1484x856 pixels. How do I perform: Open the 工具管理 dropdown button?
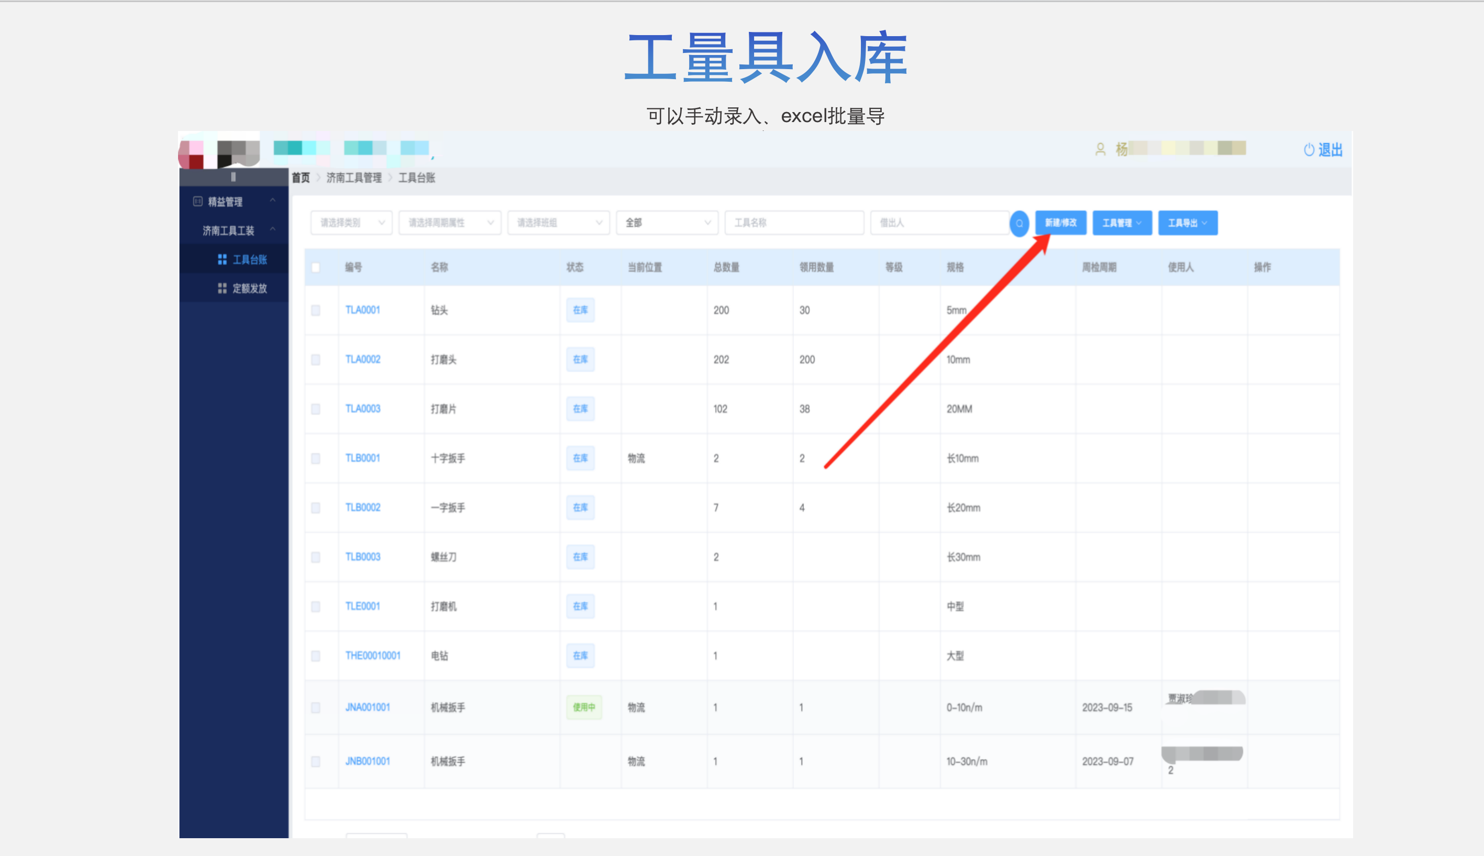pos(1122,223)
